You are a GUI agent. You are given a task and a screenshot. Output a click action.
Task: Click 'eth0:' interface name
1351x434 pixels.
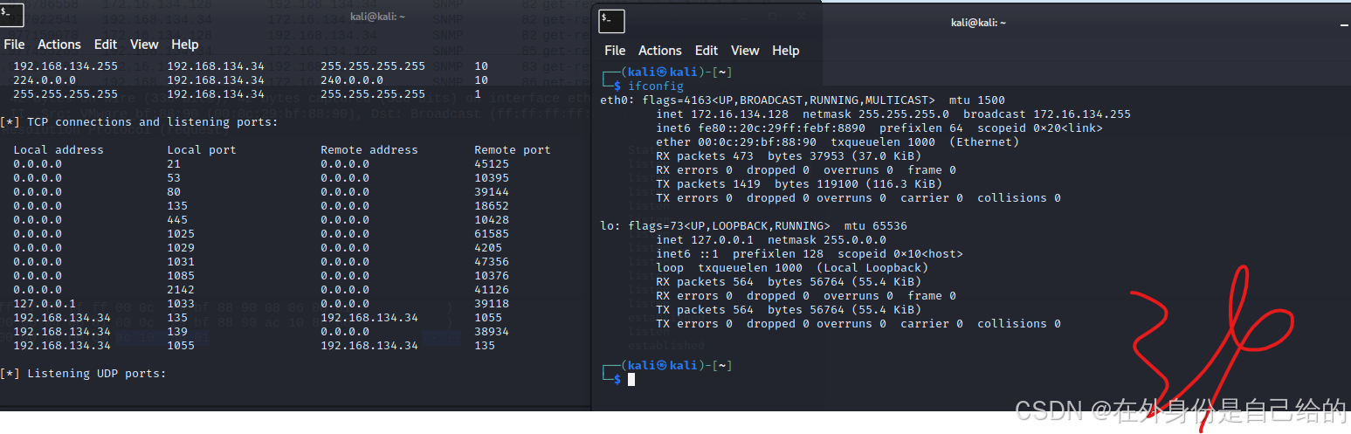point(614,100)
